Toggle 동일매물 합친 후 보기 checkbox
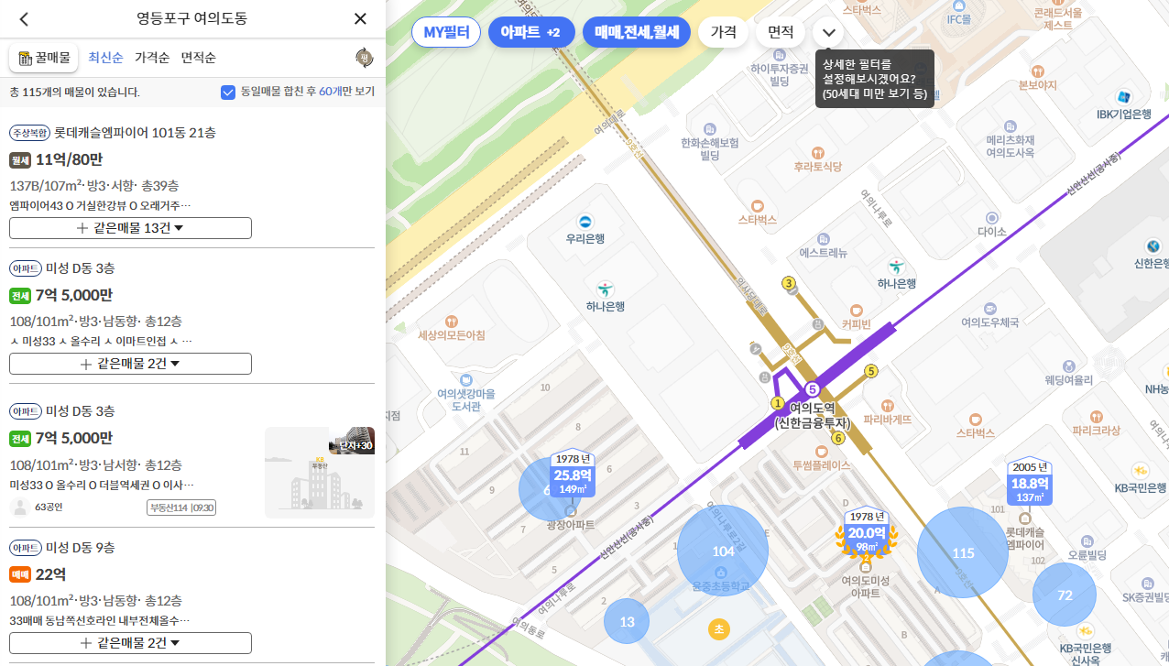This screenshot has height=666, width=1169. pos(228,92)
